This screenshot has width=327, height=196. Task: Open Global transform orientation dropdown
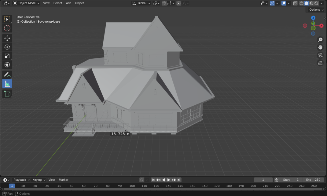tap(141, 3)
